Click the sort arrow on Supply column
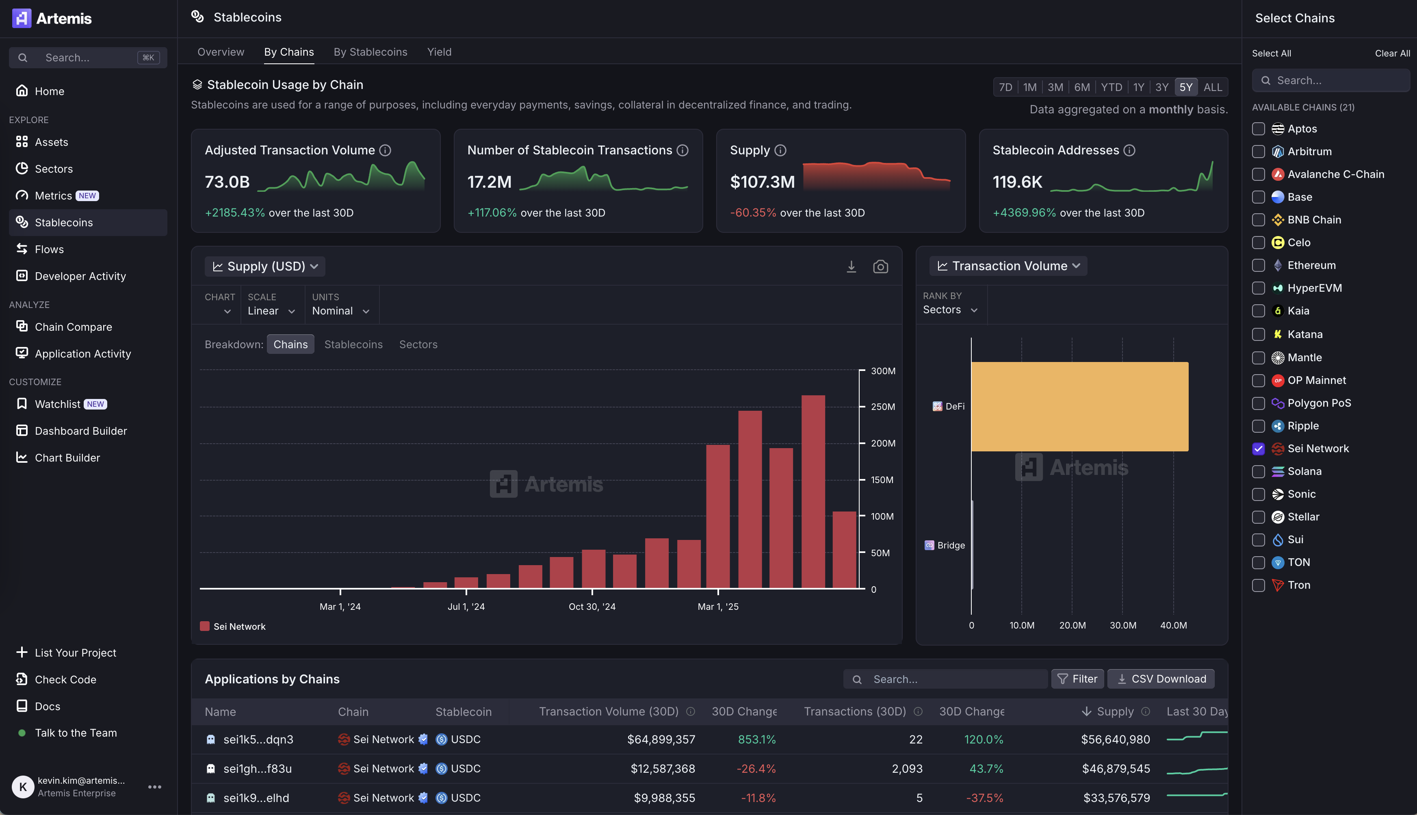 pos(1086,711)
